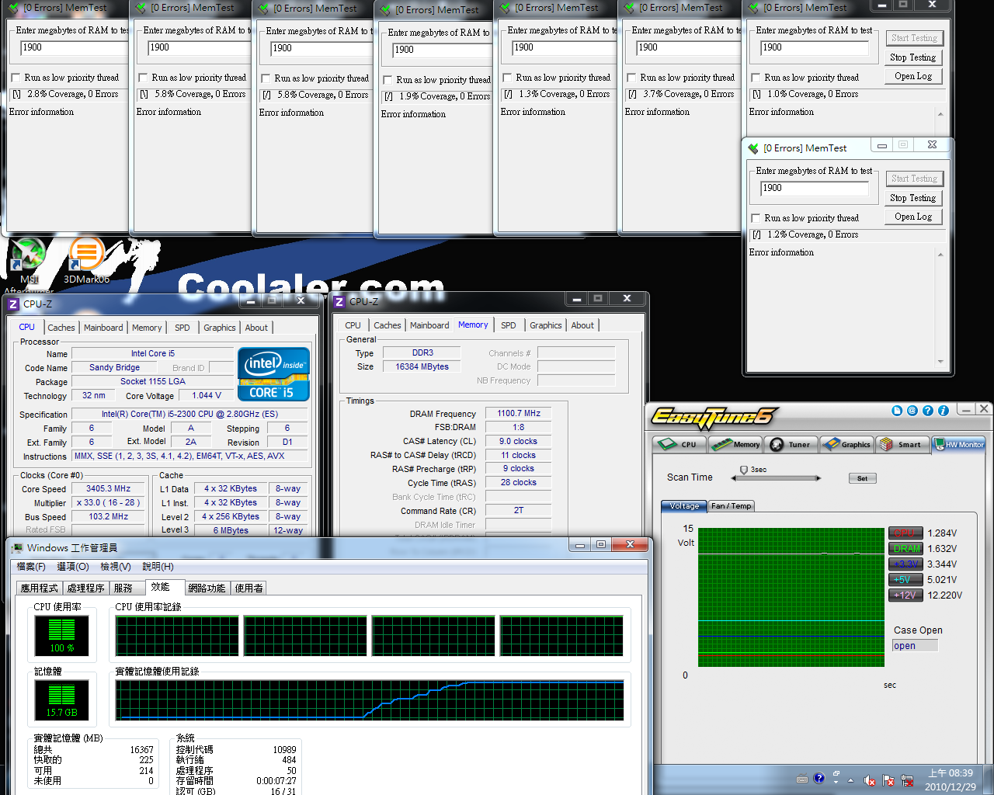Enable low priority thread in 1.0% Coverage MemTest
994x795 pixels.
pos(756,78)
